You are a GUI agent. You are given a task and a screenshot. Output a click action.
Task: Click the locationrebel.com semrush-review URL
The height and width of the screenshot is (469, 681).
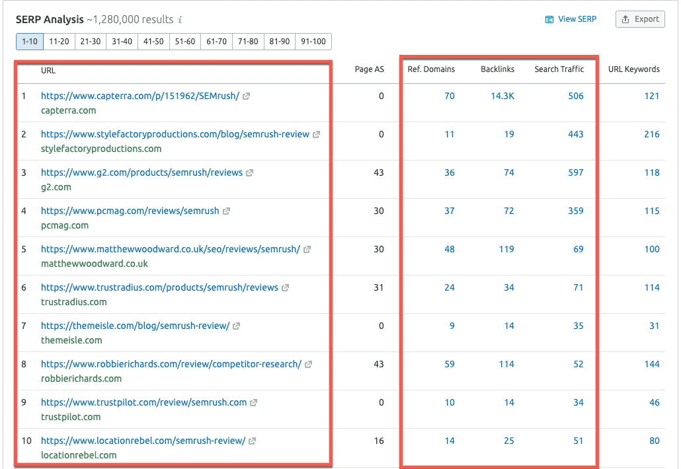tap(143, 441)
